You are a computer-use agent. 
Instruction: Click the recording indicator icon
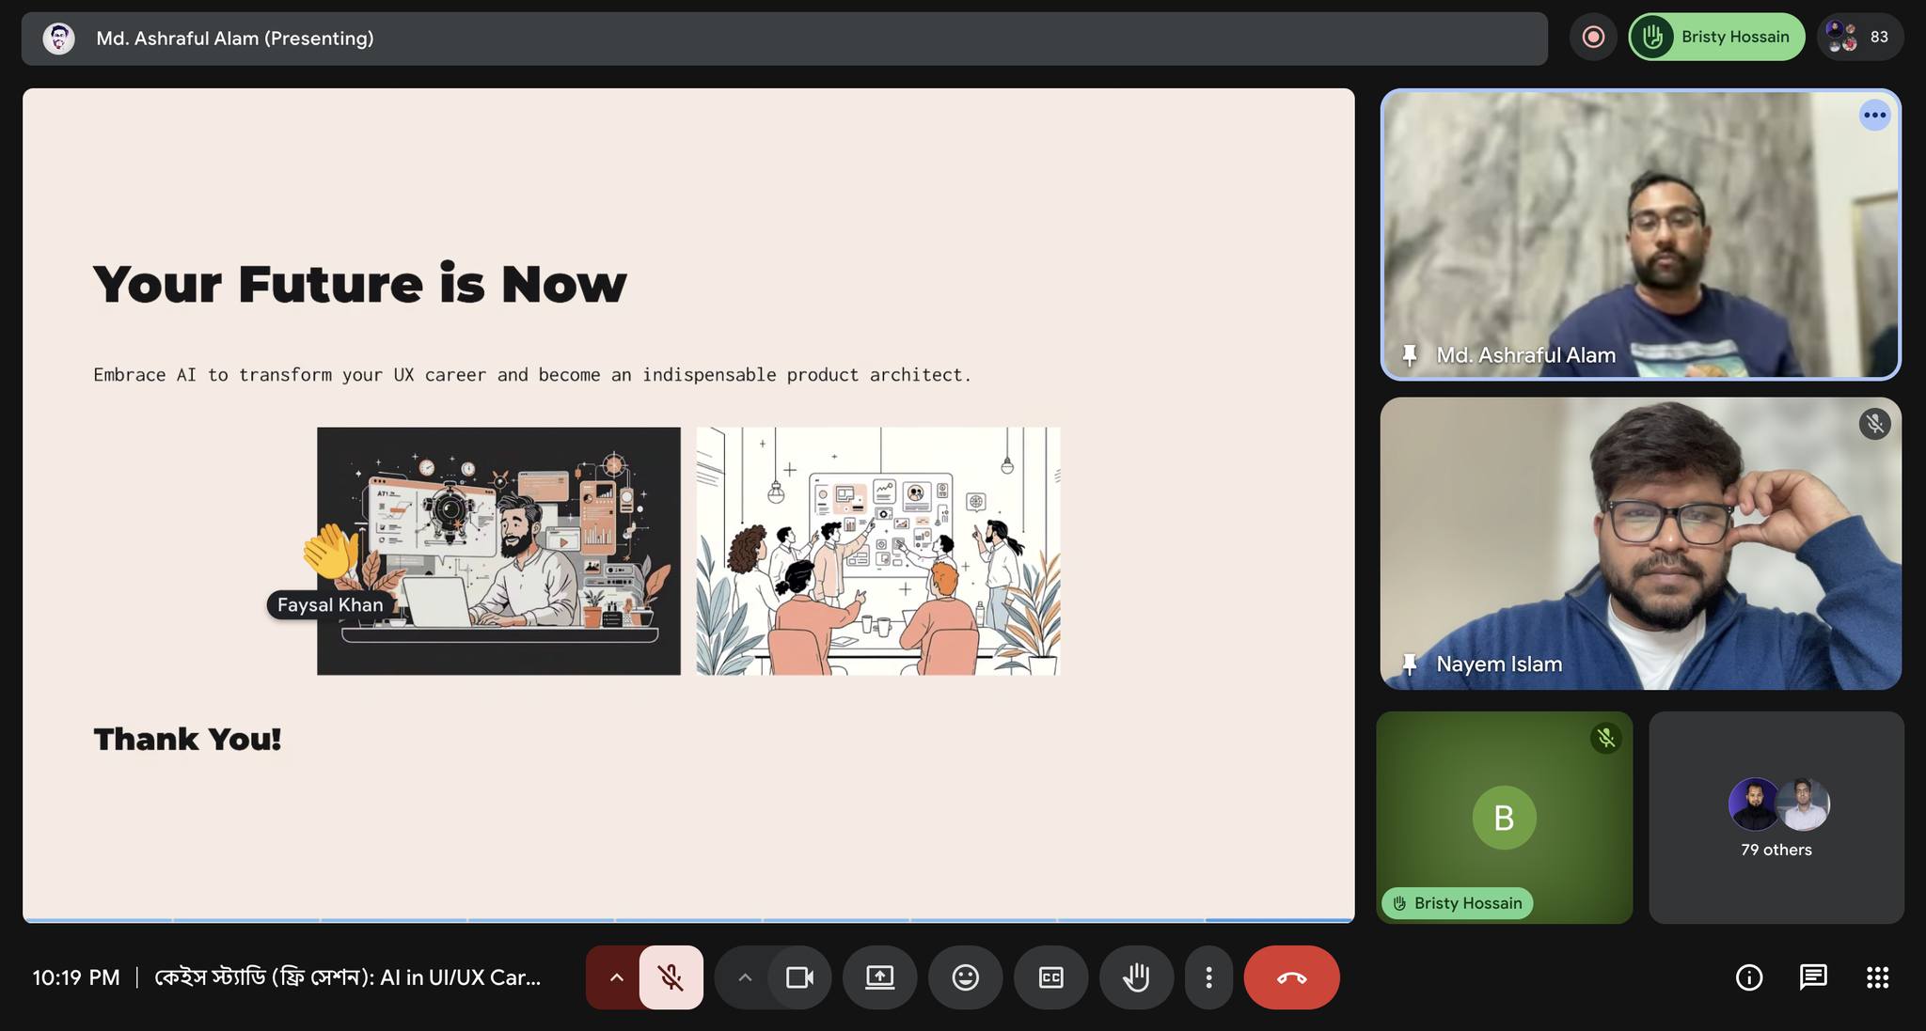[x=1593, y=37]
